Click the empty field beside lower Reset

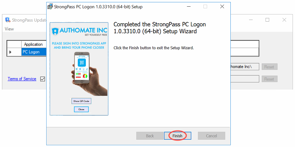[x=245, y=79]
